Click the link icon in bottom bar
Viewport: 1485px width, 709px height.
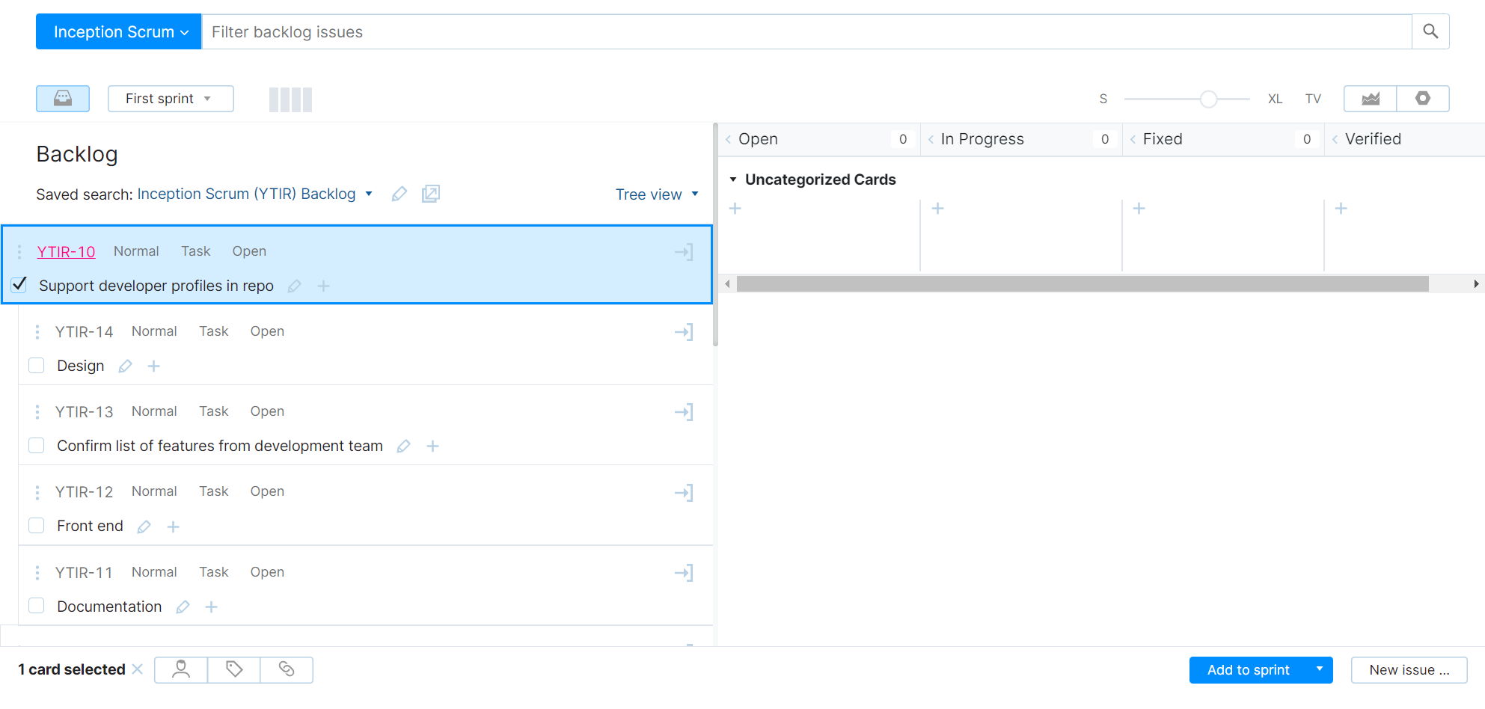pyautogui.click(x=287, y=669)
